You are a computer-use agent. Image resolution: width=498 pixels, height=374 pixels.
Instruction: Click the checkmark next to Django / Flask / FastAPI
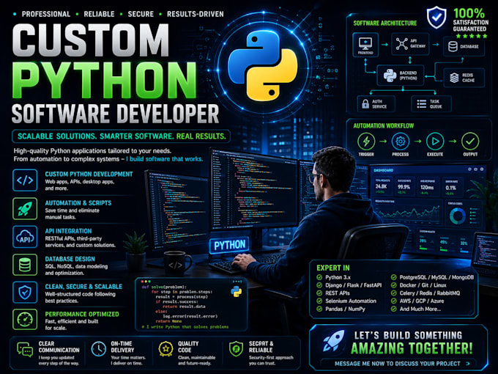coord(319,285)
